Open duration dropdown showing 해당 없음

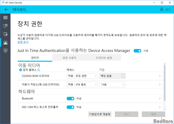[112, 76]
